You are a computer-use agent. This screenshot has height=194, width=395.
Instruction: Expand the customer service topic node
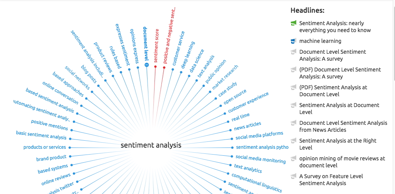click(172, 69)
